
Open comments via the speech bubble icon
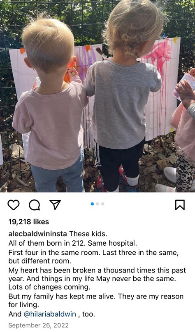point(34,205)
